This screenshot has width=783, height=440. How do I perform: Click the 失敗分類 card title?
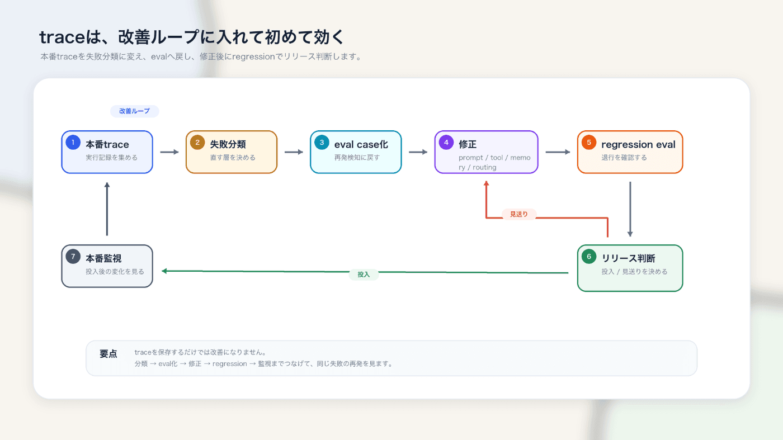coord(228,144)
